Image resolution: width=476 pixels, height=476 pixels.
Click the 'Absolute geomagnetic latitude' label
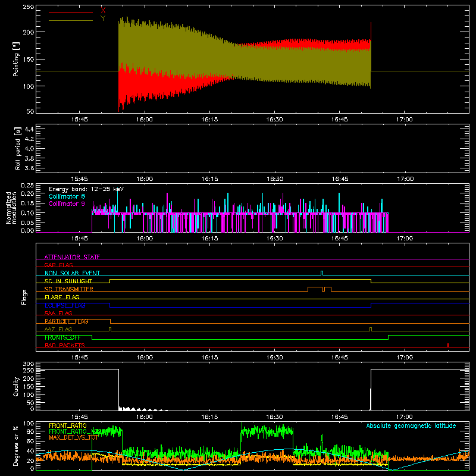(411, 426)
